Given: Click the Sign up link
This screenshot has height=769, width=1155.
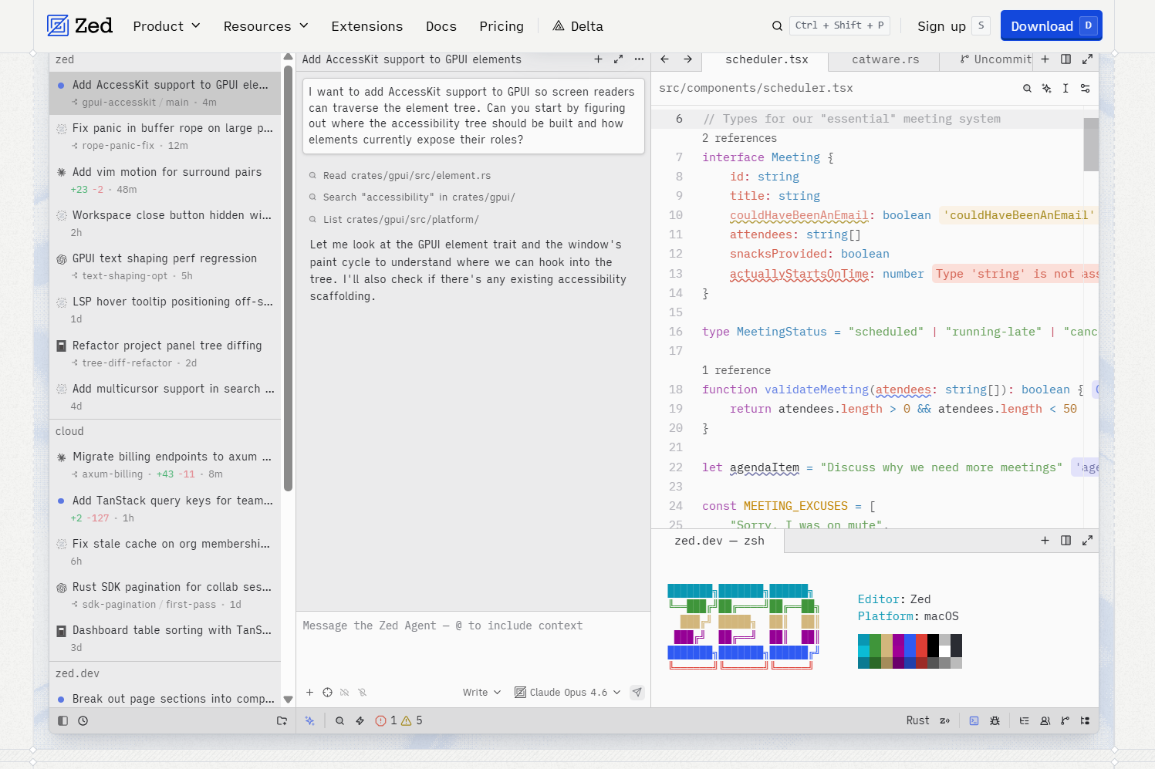Looking at the screenshot, I should (941, 26).
